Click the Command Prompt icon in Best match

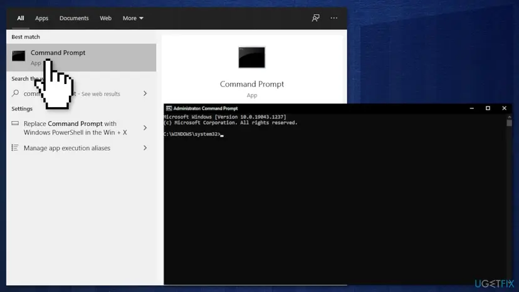tap(19, 56)
